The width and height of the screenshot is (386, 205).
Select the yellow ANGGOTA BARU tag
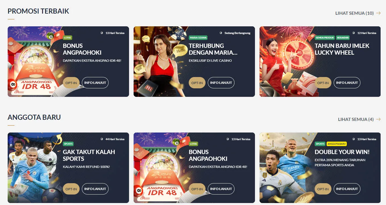tap(337, 144)
